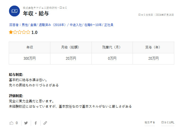Click the 賞与（年） column header

153,47
